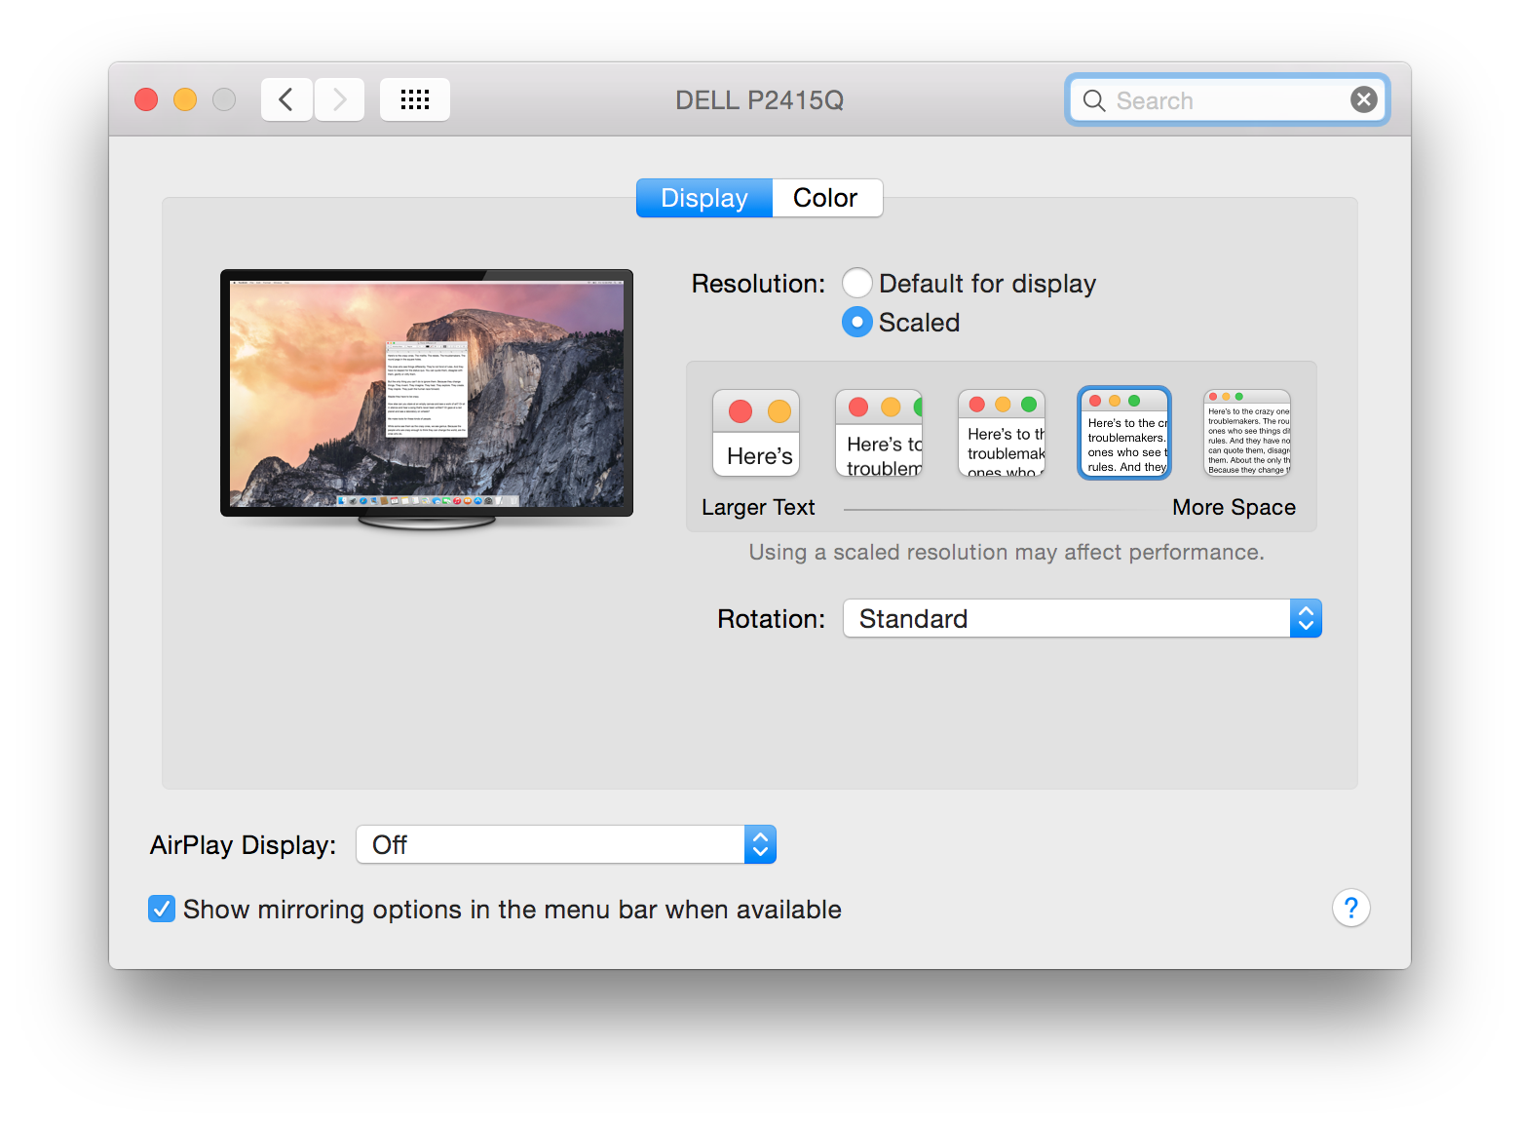Minimize the window with the yellow button

click(185, 99)
